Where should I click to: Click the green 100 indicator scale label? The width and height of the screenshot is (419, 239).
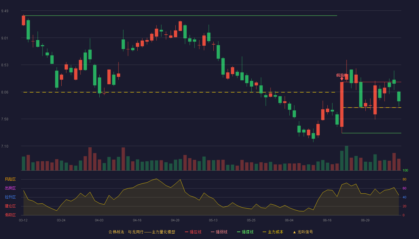point(405,171)
